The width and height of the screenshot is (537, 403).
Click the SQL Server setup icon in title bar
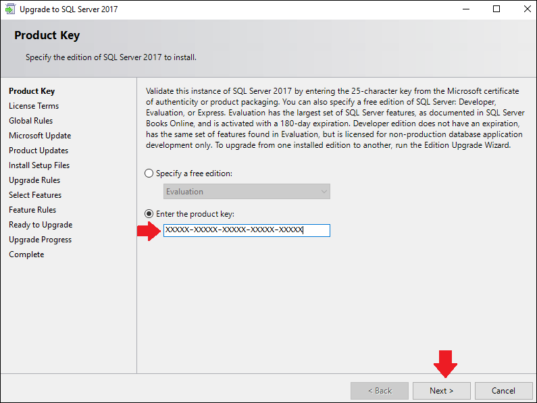click(x=10, y=9)
